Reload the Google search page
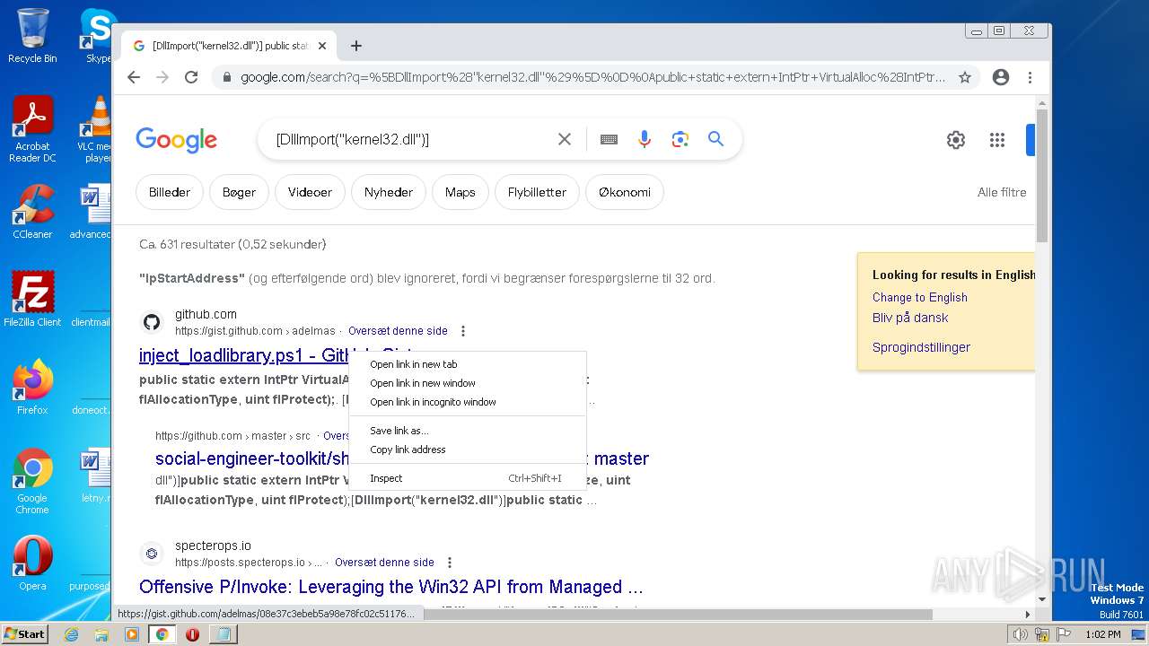 (191, 77)
